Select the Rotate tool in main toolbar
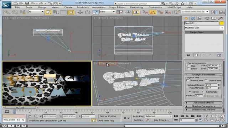The width and height of the screenshot is (228, 128). pyautogui.click(x=88, y=12)
